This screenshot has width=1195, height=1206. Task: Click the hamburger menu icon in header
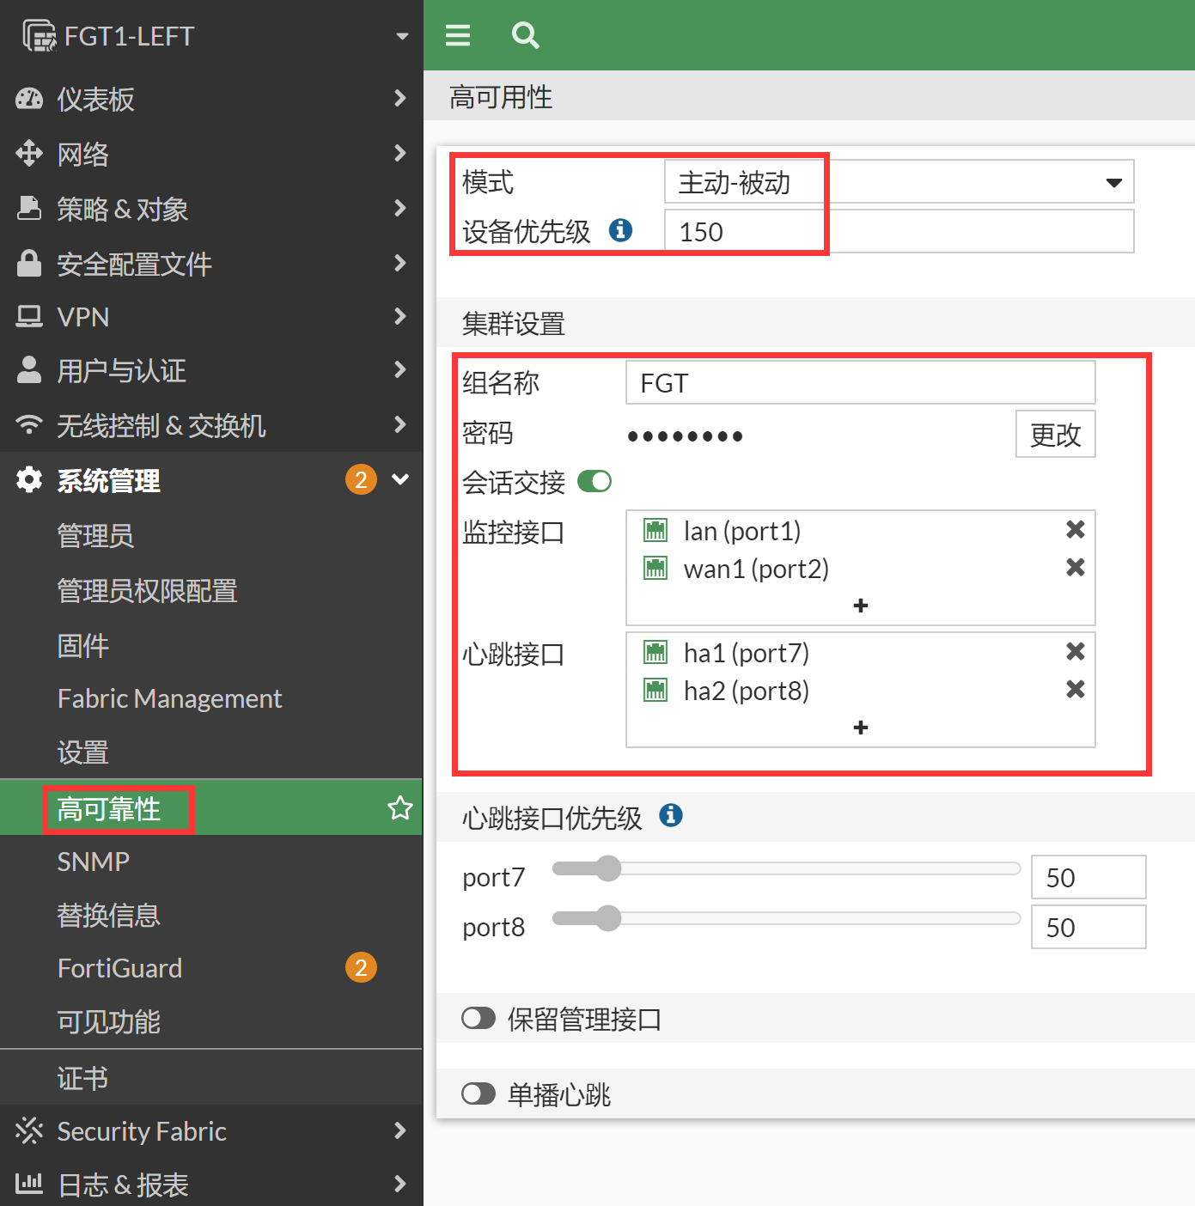458,35
